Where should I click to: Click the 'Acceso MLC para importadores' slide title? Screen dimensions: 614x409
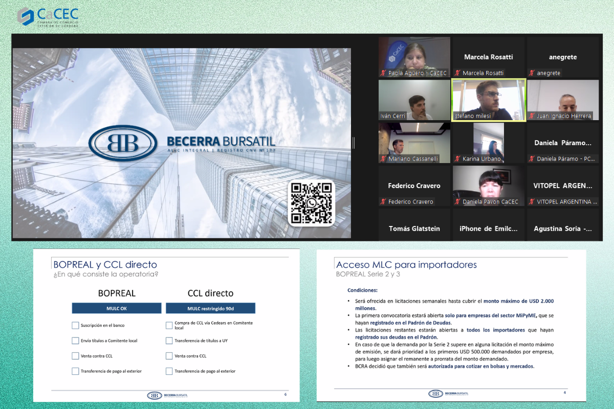click(406, 264)
